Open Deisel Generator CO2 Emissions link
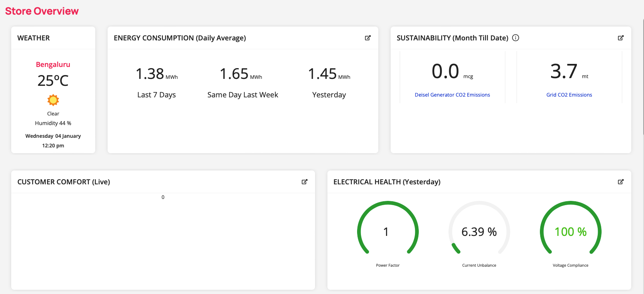 [x=452, y=95]
